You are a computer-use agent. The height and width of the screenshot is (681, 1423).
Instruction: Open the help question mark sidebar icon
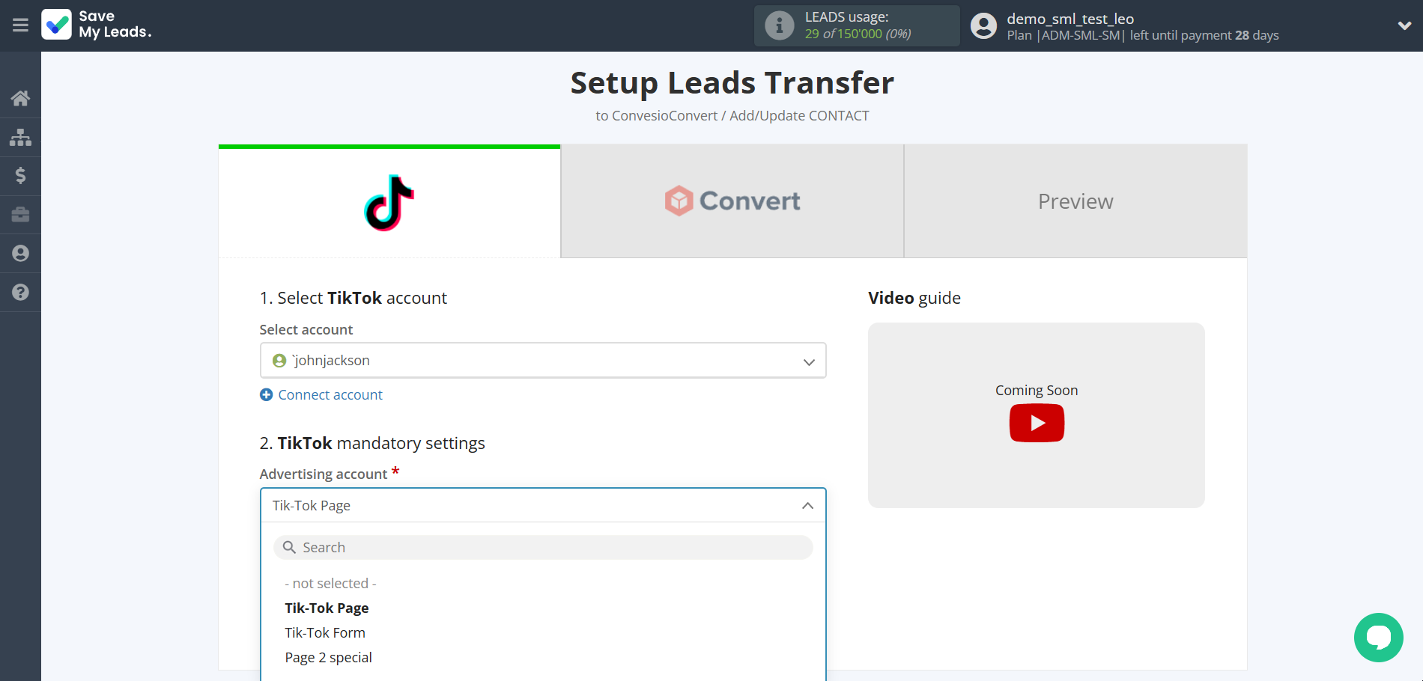(20, 293)
